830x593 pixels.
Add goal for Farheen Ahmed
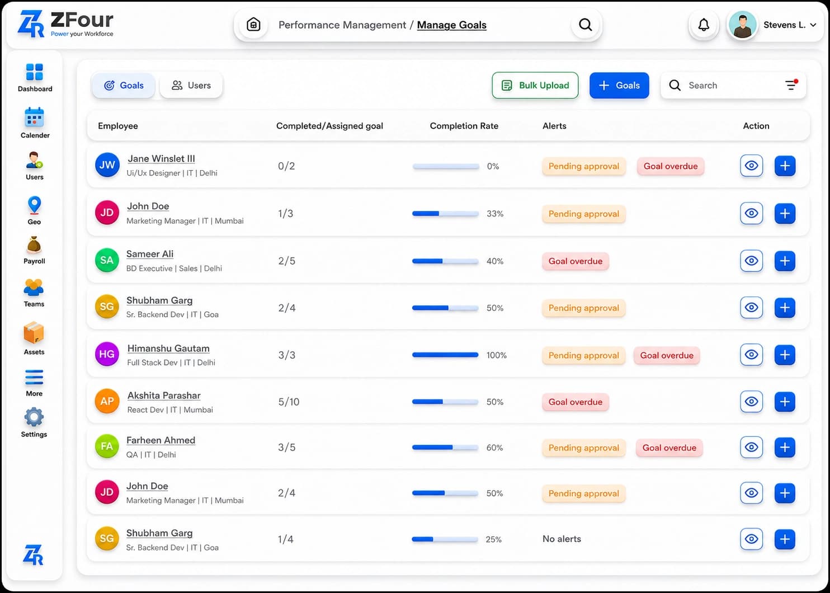point(785,447)
